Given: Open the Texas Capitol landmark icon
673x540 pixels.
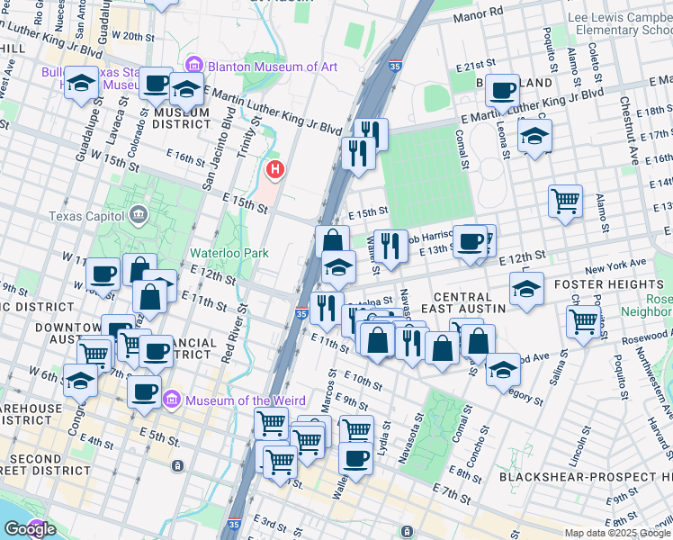Looking at the screenshot, I should (x=138, y=215).
